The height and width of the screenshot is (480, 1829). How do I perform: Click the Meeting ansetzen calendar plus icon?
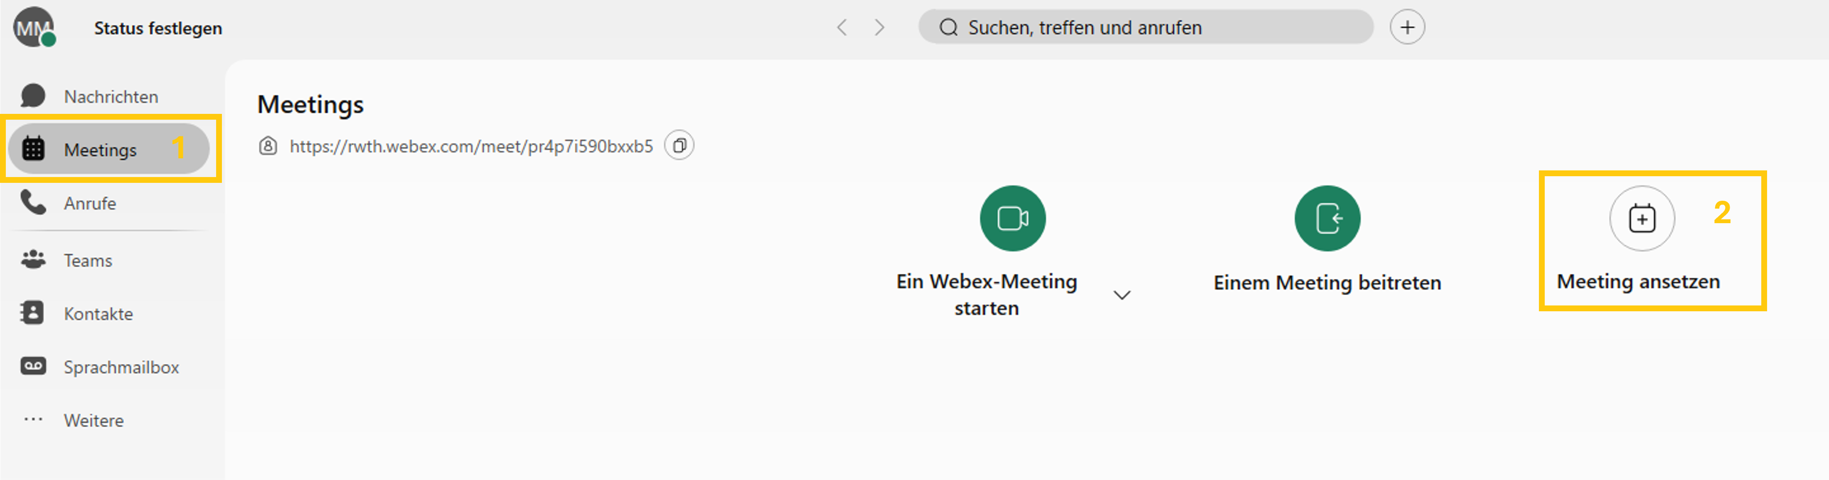click(x=1642, y=218)
